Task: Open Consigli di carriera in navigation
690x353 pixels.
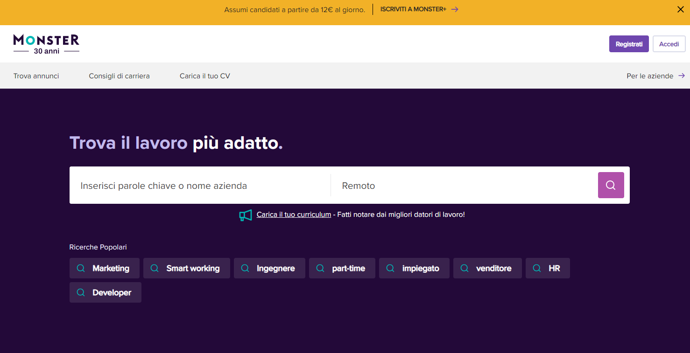Action: click(119, 76)
